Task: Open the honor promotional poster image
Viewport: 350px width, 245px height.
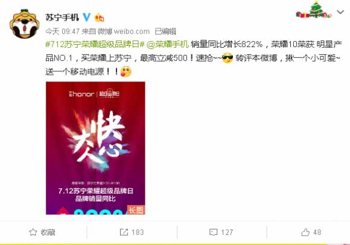Action: coord(95,148)
